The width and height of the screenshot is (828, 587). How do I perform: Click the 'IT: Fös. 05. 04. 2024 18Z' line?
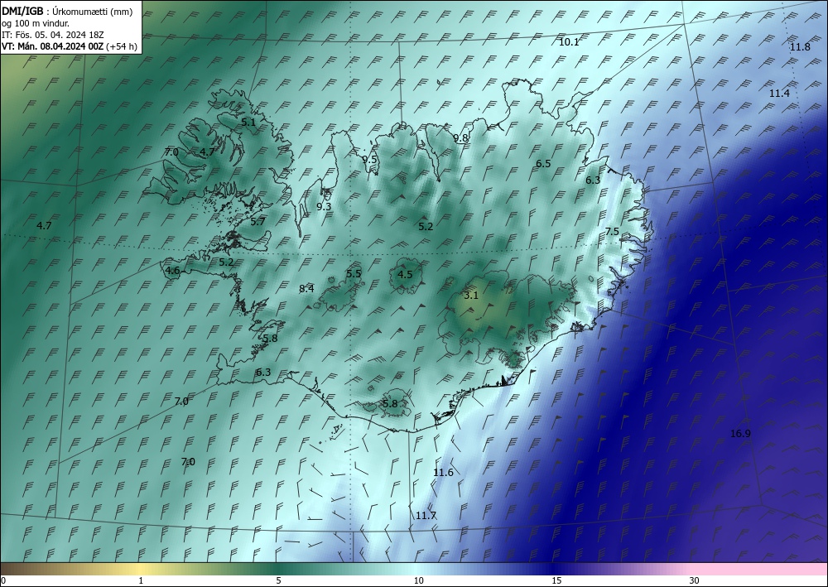pyautogui.click(x=53, y=35)
